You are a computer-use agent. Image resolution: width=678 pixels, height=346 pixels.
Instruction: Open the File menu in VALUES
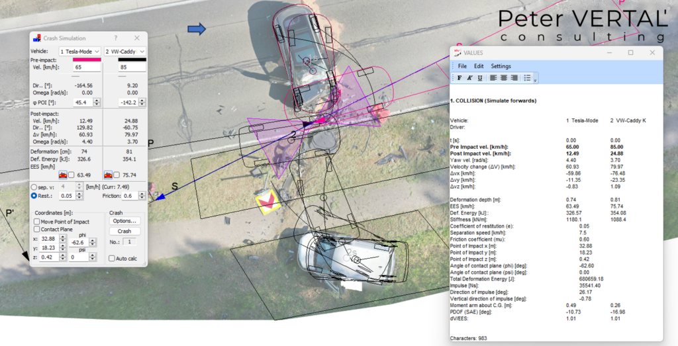462,66
